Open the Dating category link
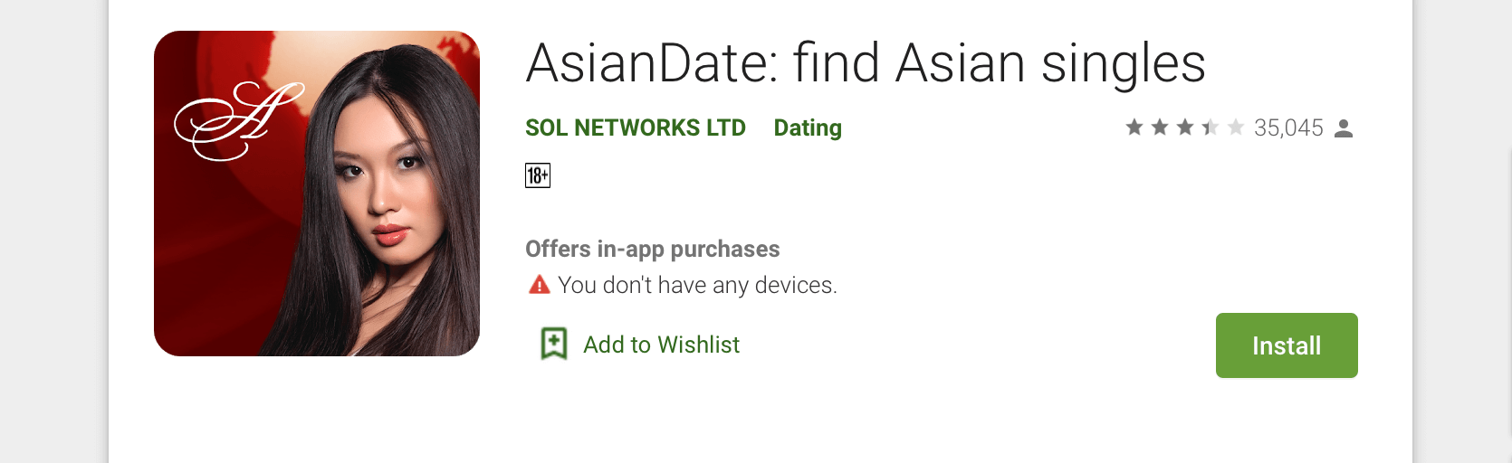1512x463 pixels. 808,128
